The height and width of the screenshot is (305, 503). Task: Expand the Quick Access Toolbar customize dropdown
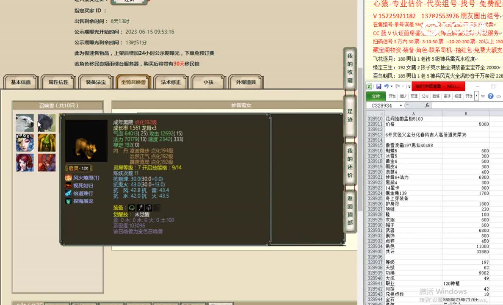click(x=409, y=86)
